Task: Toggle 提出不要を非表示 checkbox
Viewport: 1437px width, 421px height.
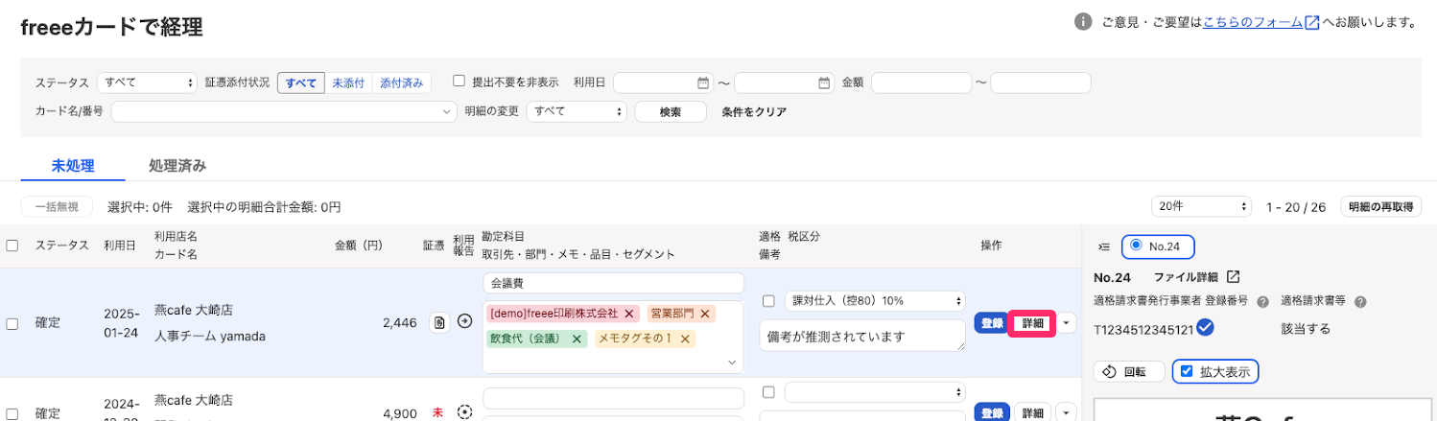Action: (x=459, y=82)
